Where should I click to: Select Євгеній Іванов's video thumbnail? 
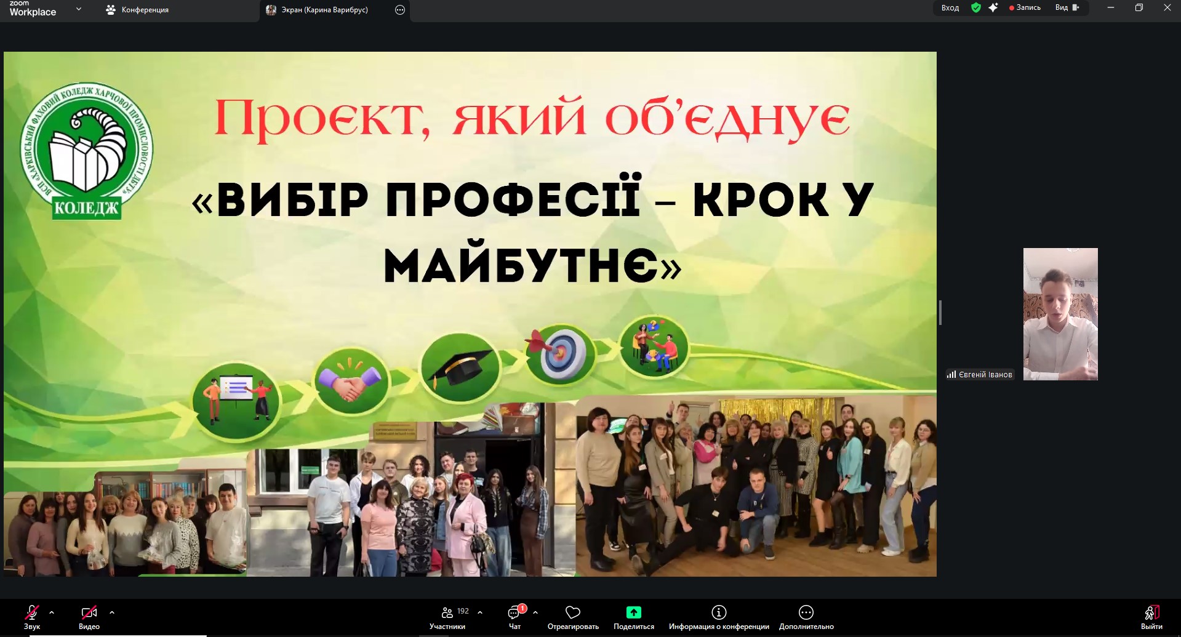click(1060, 314)
